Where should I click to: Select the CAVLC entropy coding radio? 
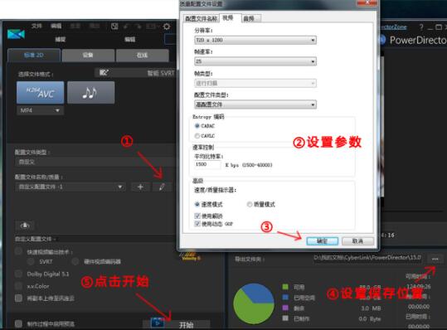(x=197, y=136)
